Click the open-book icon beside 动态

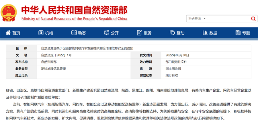coord(74,33)
